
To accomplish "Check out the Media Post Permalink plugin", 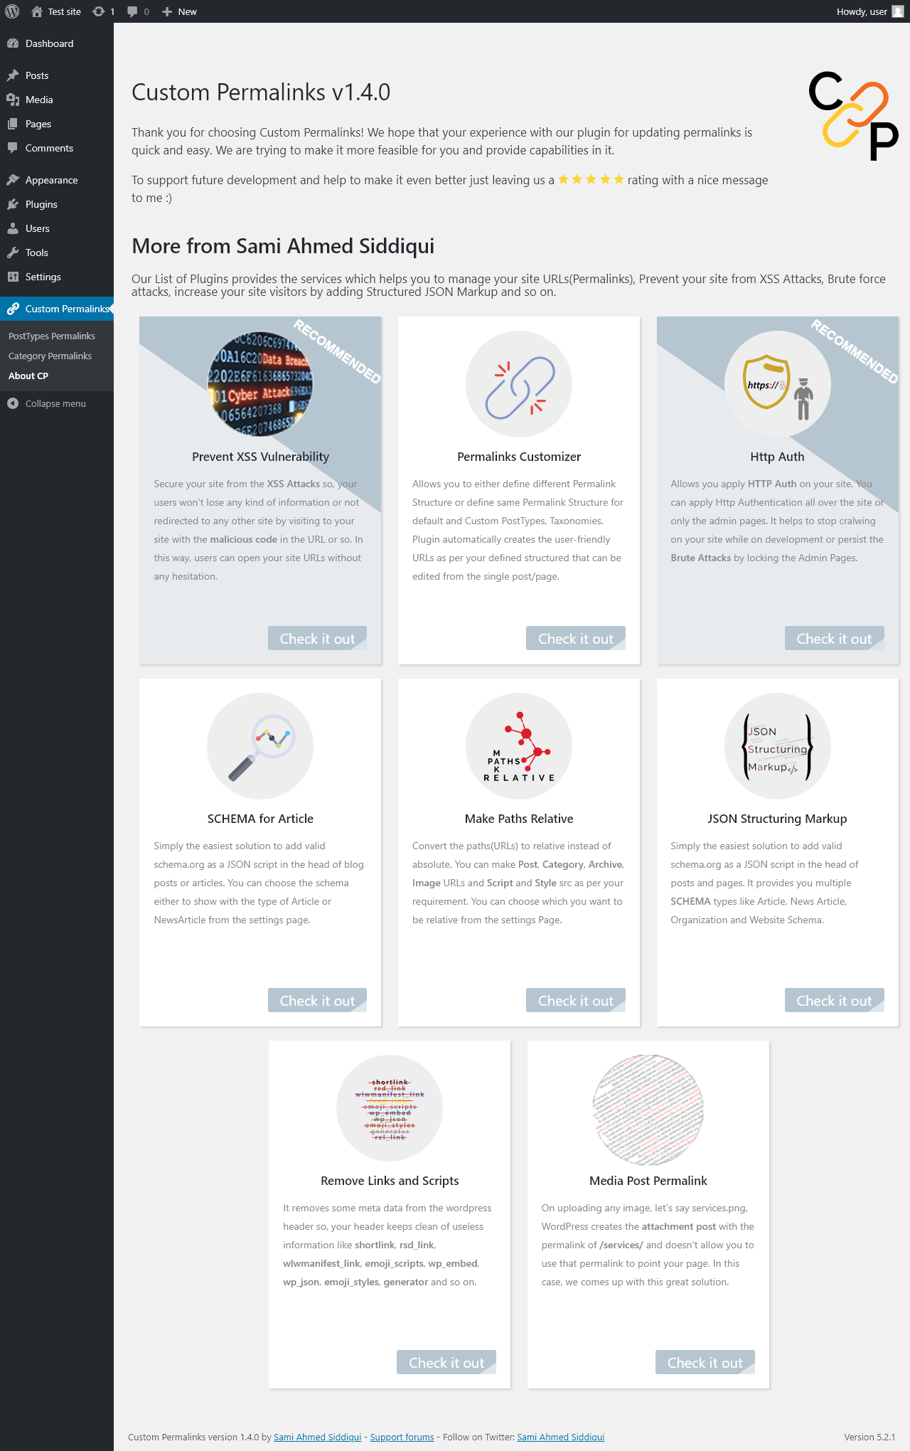I will point(705,1362).
